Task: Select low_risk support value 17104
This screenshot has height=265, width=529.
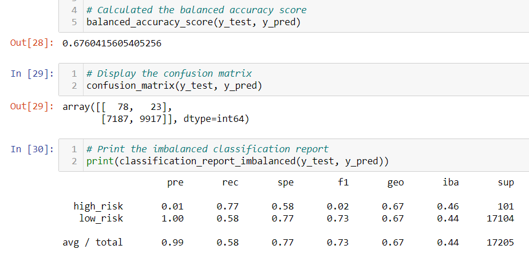Action: (500, 219)
